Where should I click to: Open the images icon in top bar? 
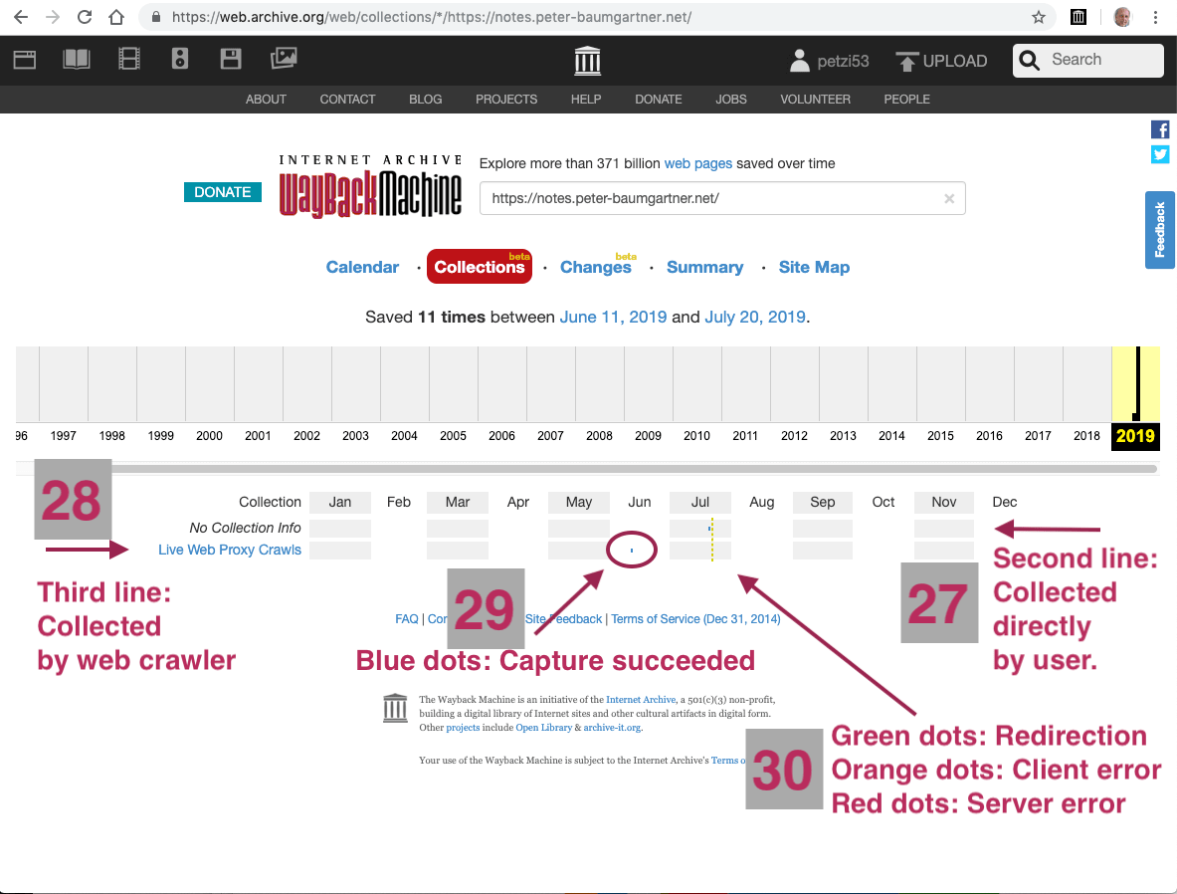click(284, 60)
